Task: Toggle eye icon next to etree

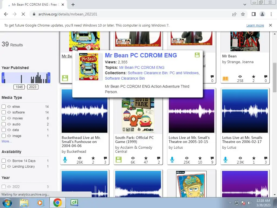Action: click(9, 106)
